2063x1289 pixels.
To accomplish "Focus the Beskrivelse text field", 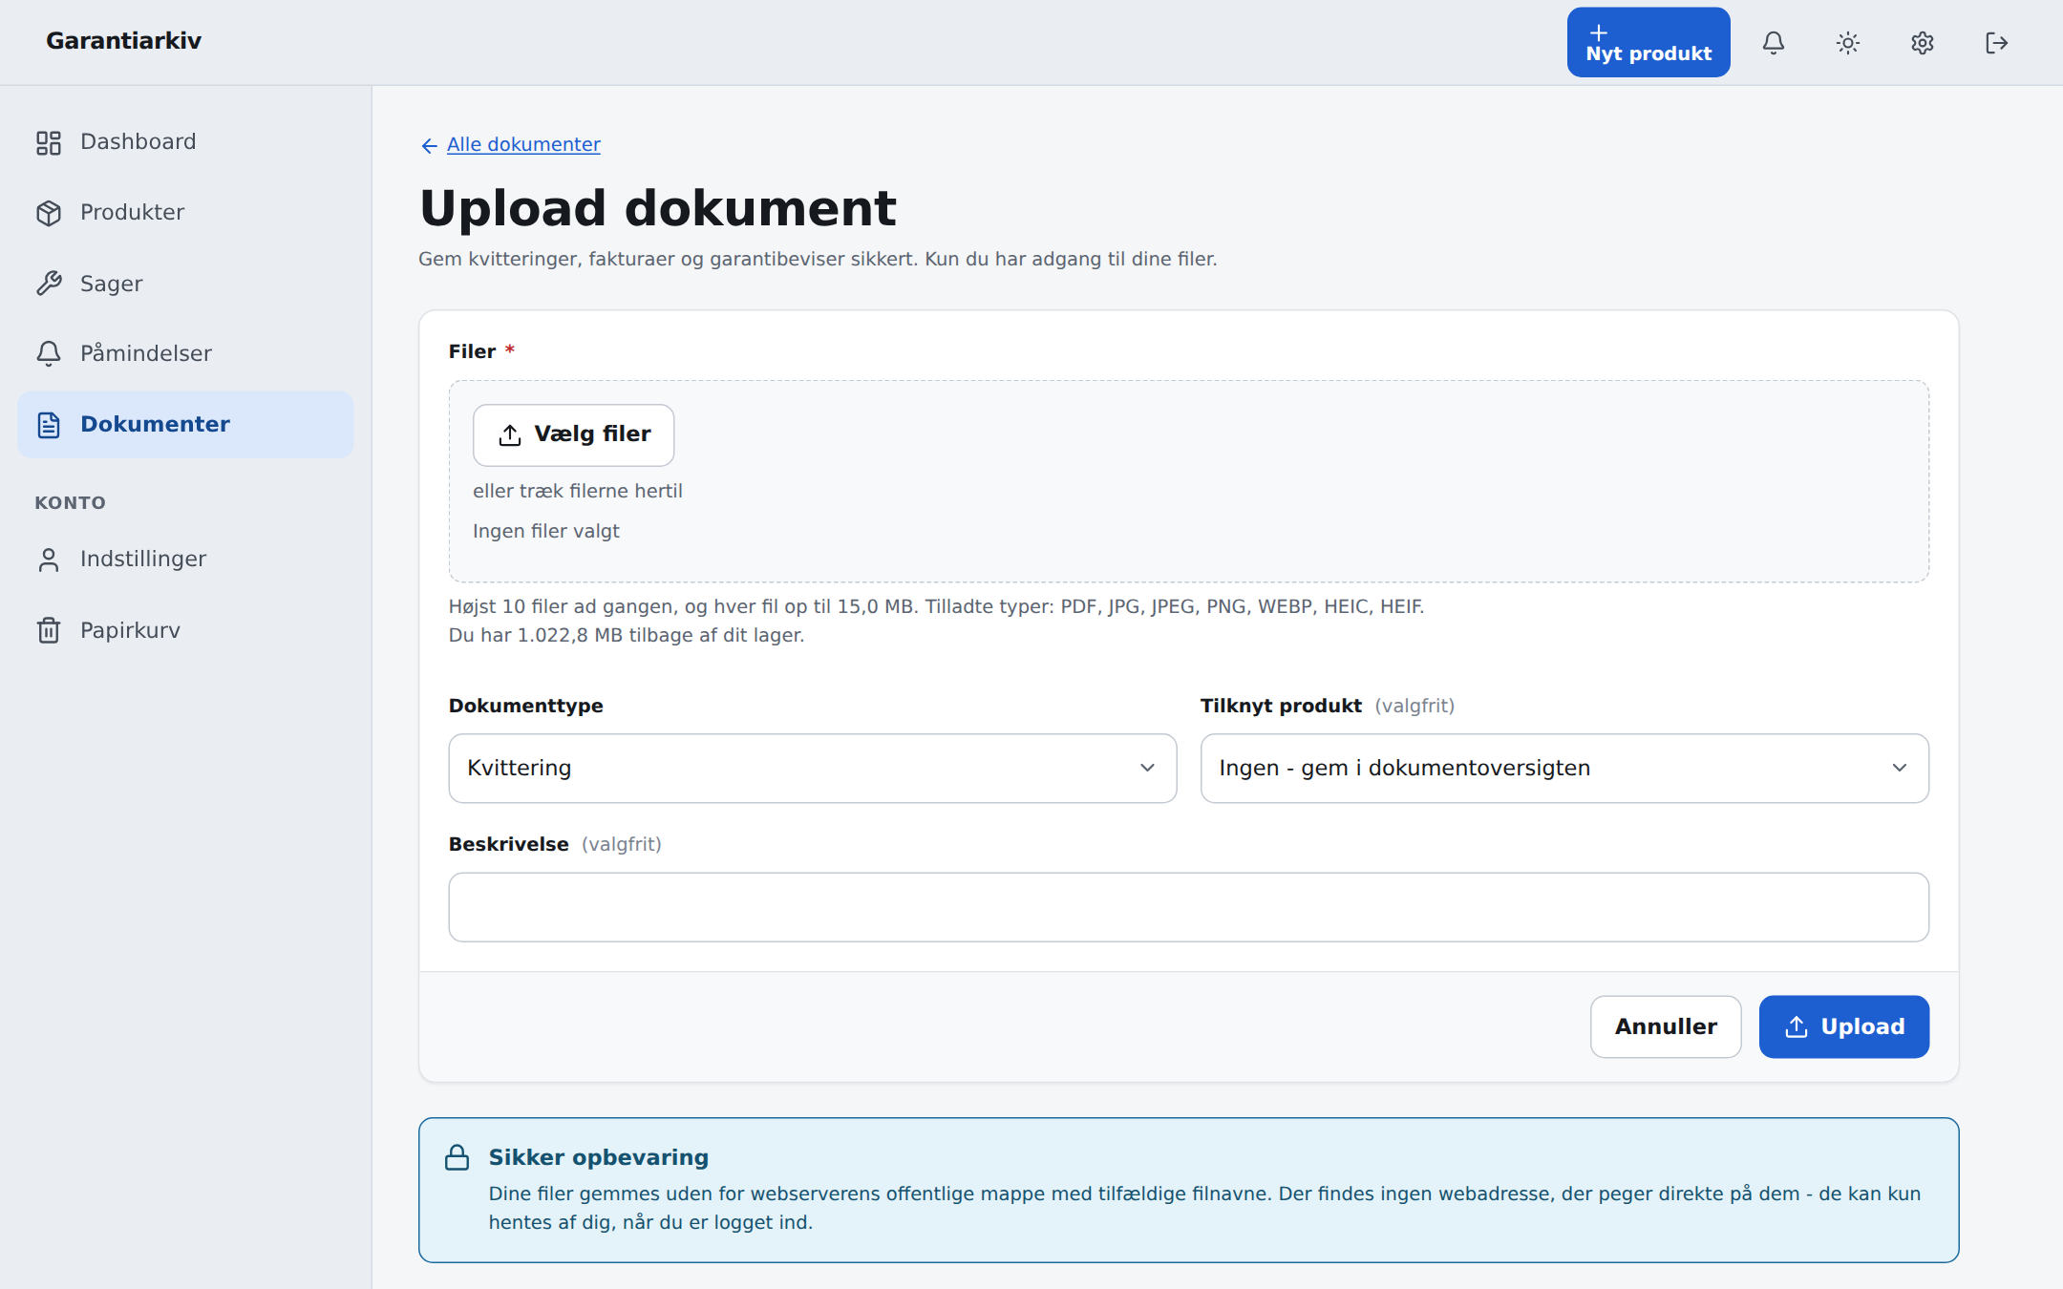I will coord(1189,907).
